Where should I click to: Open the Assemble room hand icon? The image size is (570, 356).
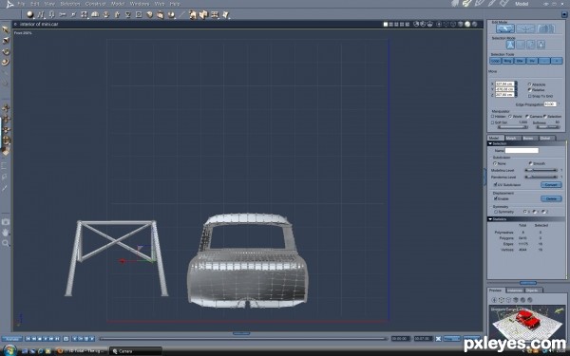click(x=455, y=3)
